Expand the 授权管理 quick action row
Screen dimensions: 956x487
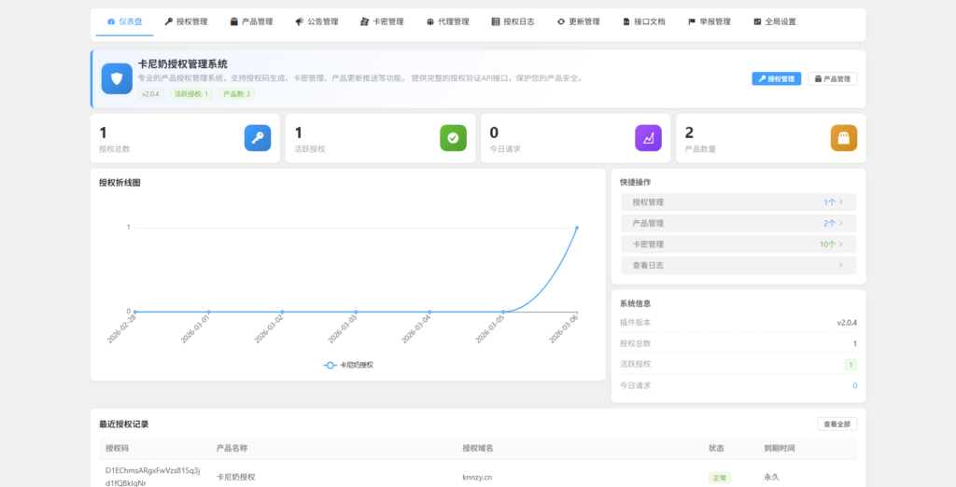tap(738, 202)
